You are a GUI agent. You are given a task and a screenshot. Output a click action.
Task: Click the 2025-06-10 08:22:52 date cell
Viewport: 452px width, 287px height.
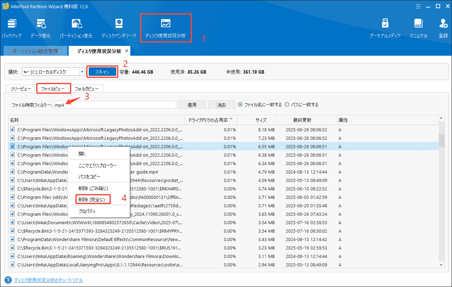coord(306,189)
